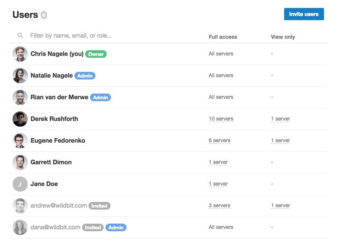Click Eugene Fedorenko's profile photo
This screenshot has width=354, height=251.
click(20, 141)
